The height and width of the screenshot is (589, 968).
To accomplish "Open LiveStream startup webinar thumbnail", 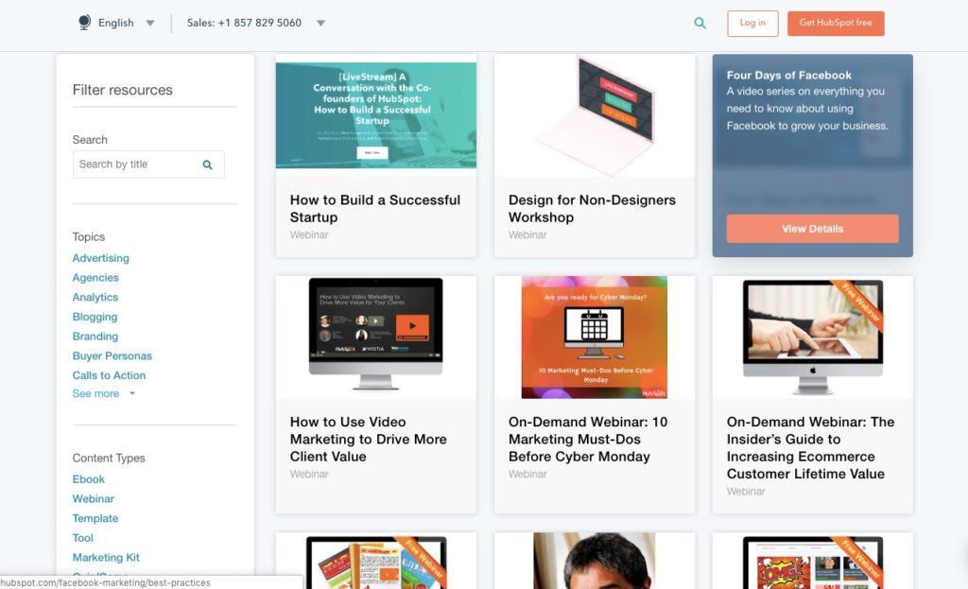I will point(376,114).
